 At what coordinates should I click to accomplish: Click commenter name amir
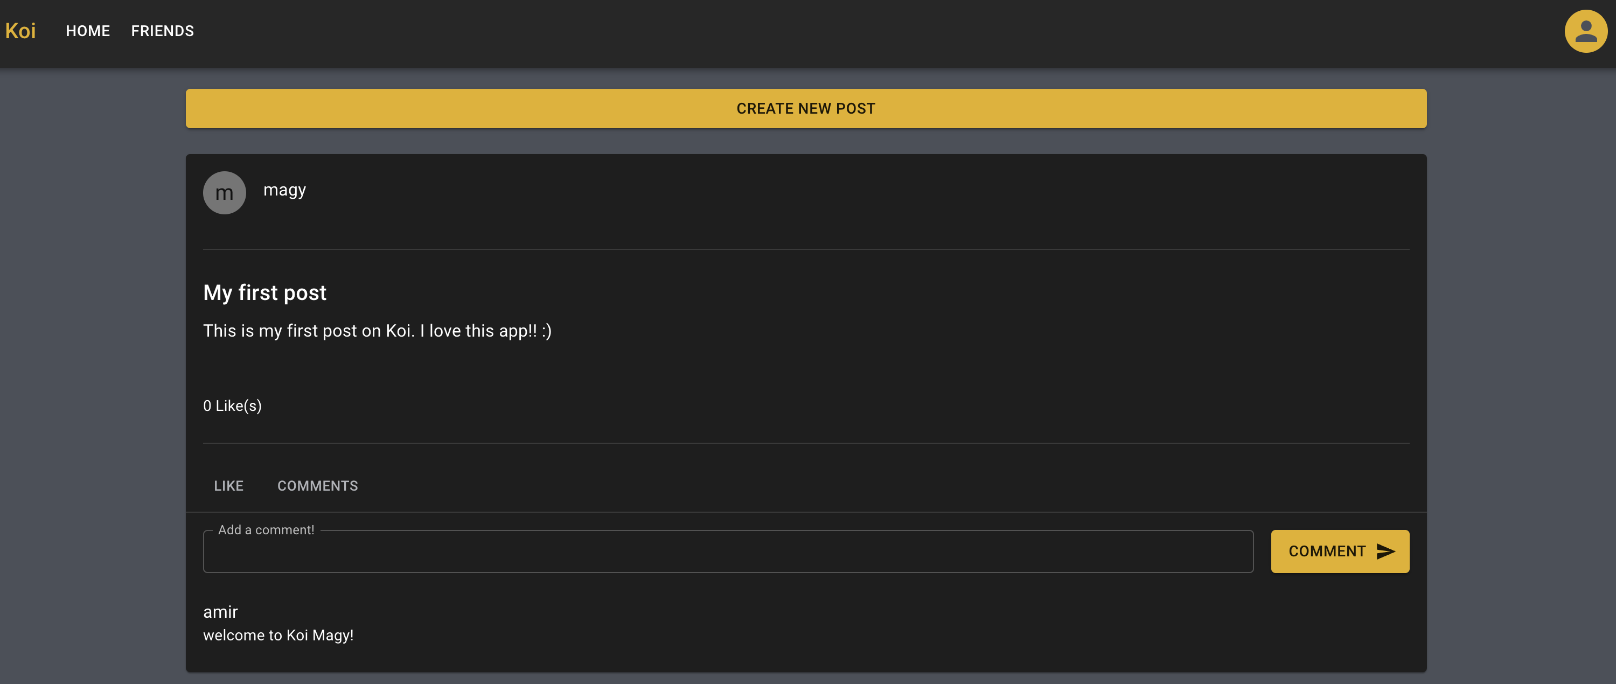[220, 612]
